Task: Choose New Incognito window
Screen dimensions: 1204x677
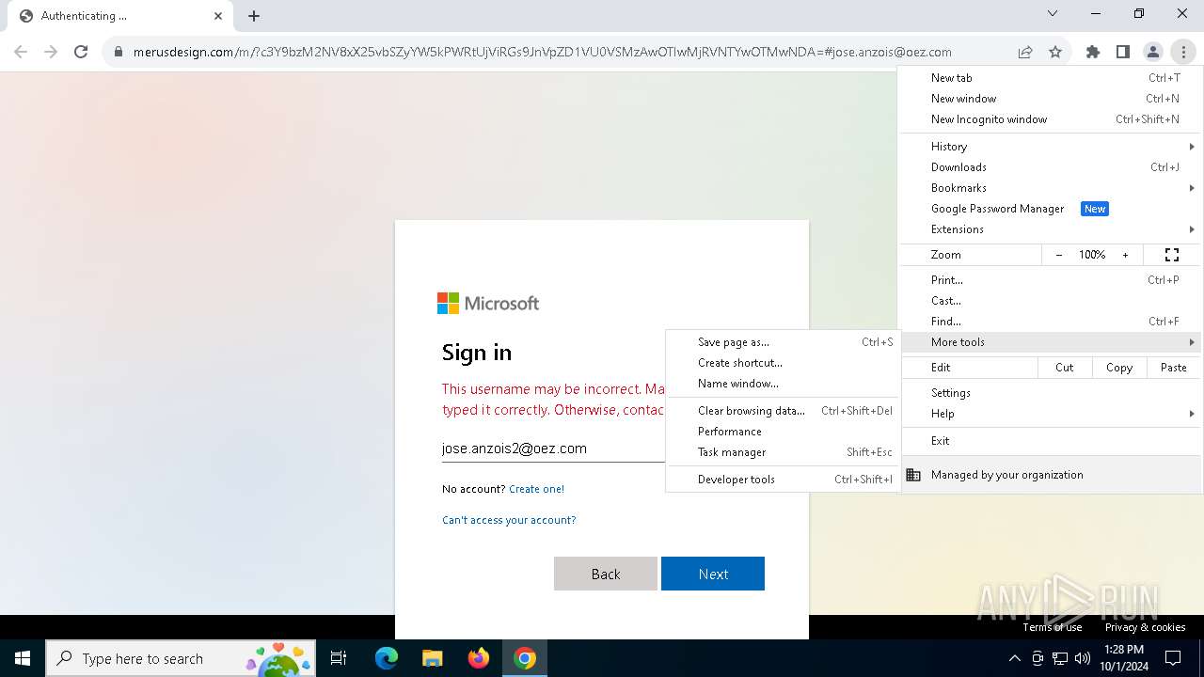Action: pos(1051,119)
